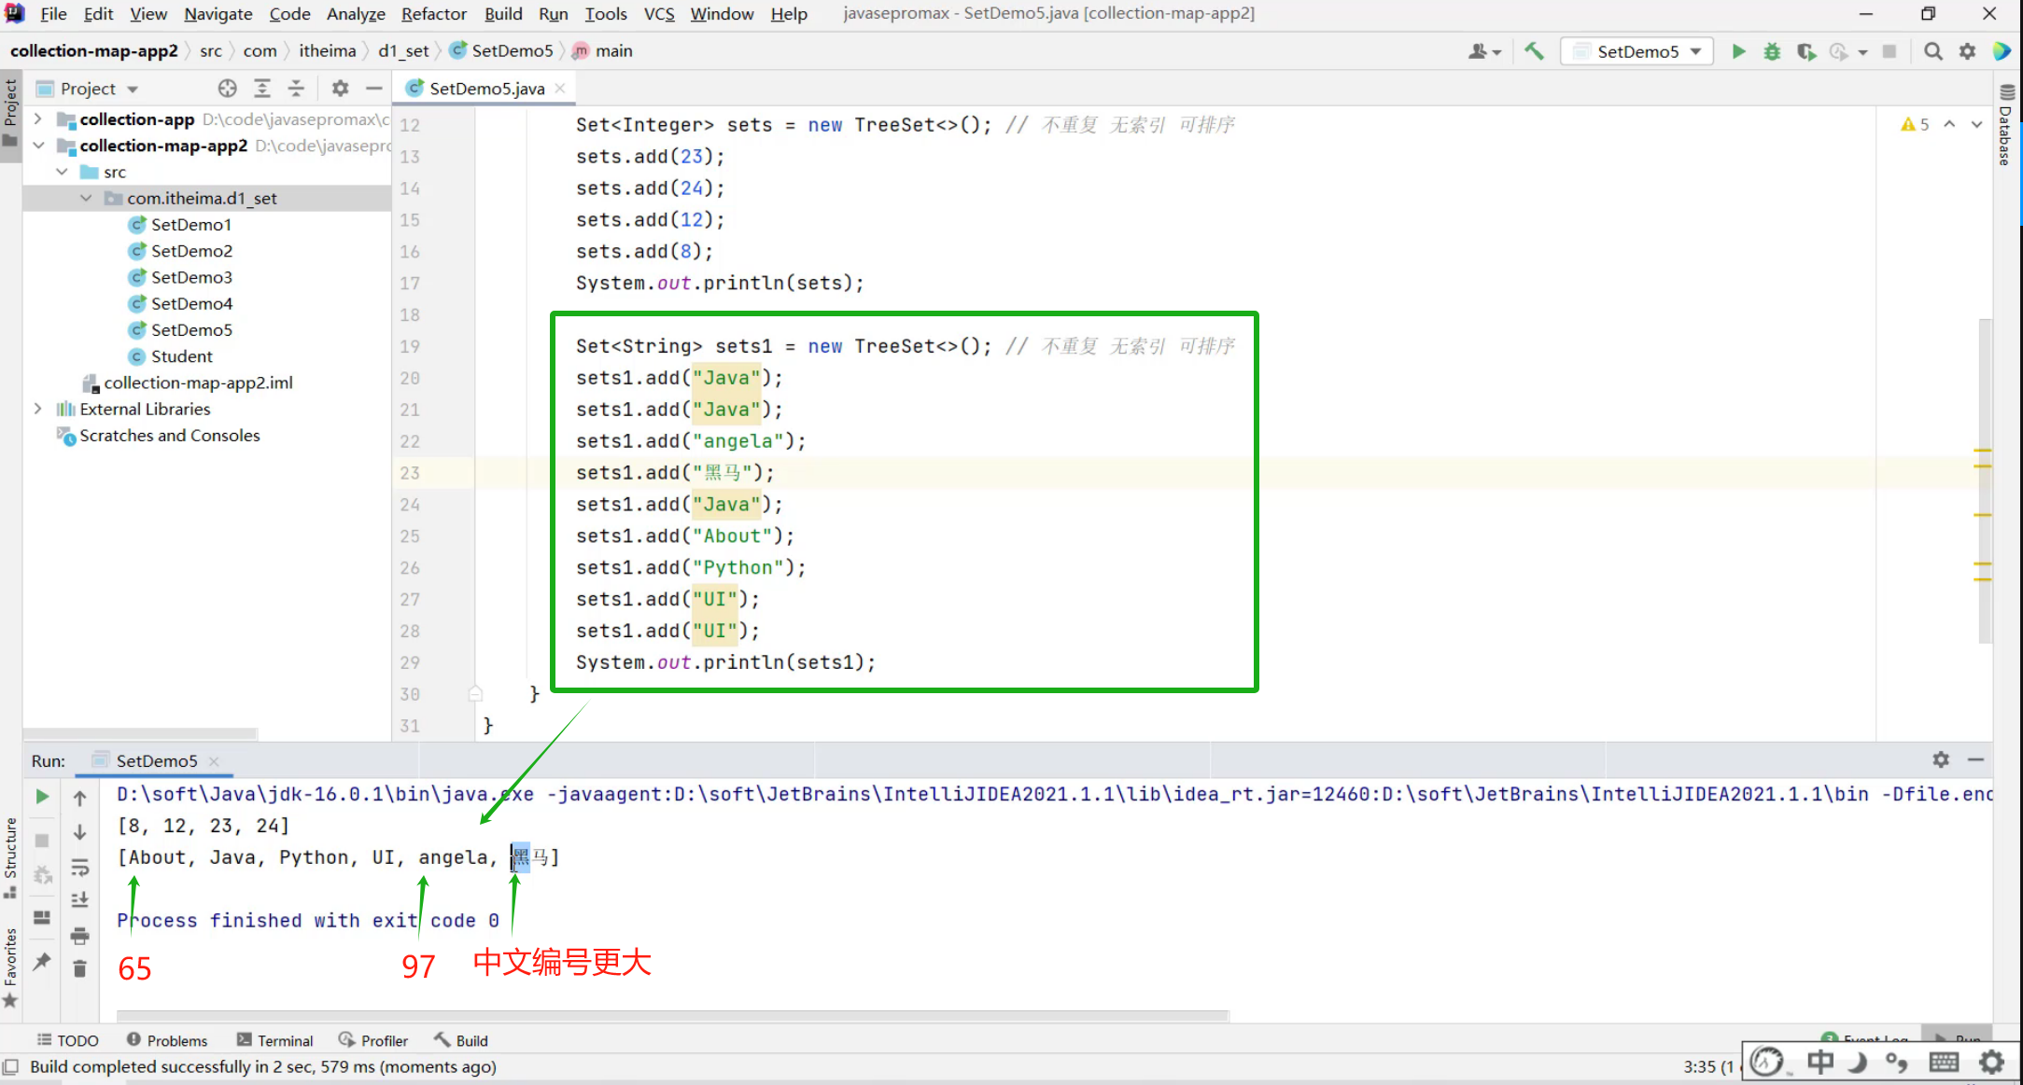Image resolution: width=2023 pixels, height=1085 pixels.
Task: Toggle soft-wrap in the console
Action: coord(79,868)
